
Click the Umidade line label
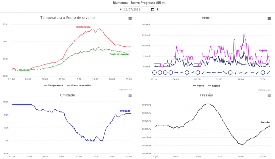pos(125,111)
